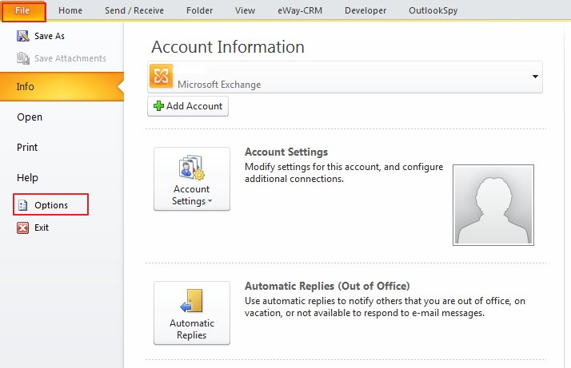
Task: Click the Add Account button label
Action: [194, 106]
